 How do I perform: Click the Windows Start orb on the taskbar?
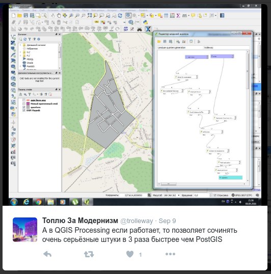[14, 202]
